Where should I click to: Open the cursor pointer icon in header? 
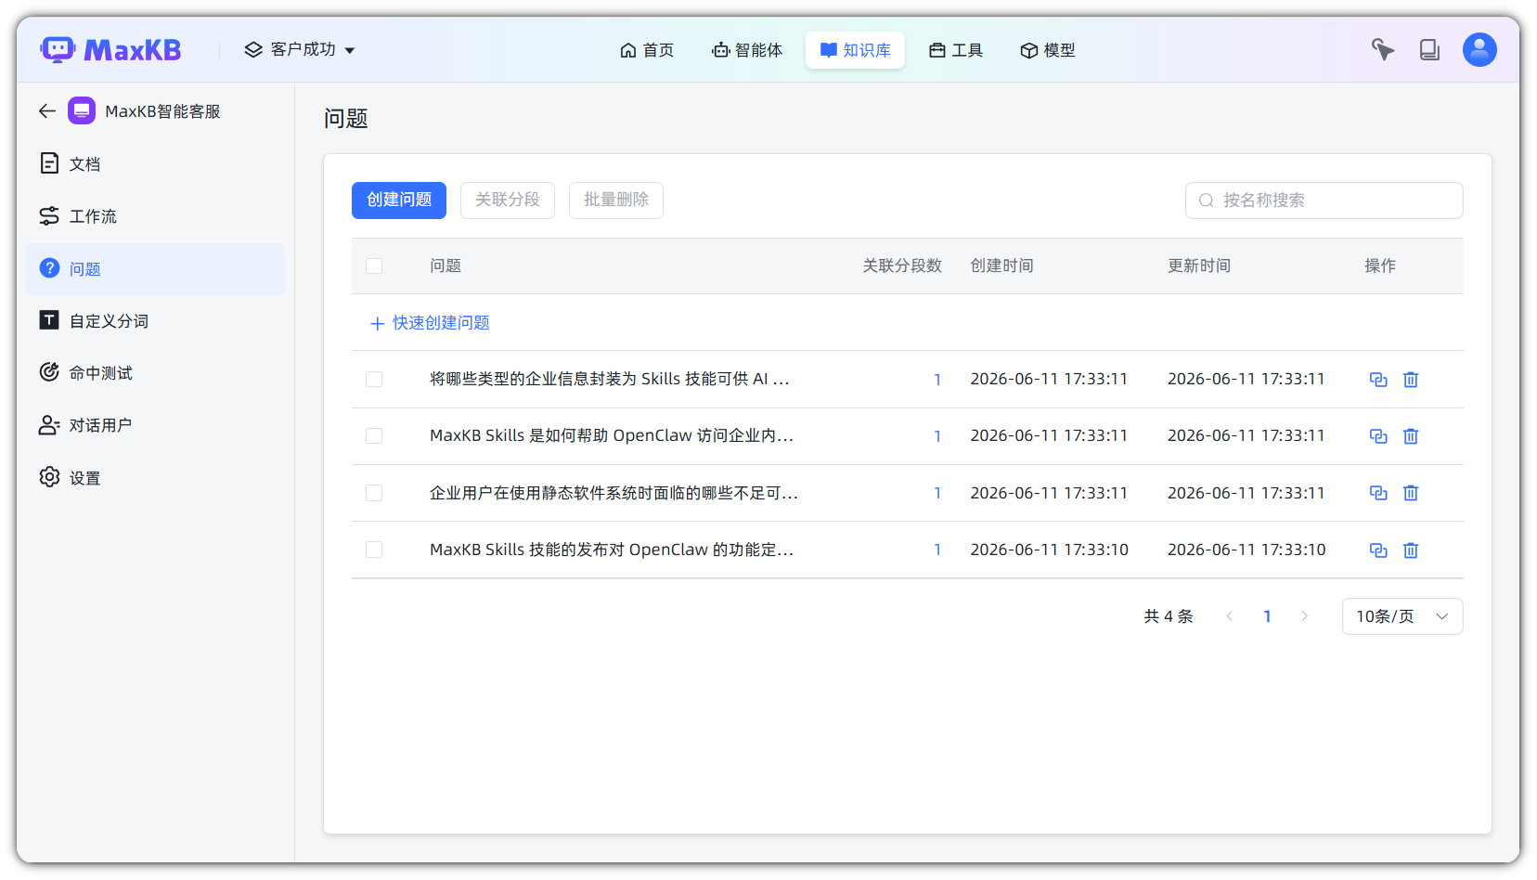click(1383, 50)
